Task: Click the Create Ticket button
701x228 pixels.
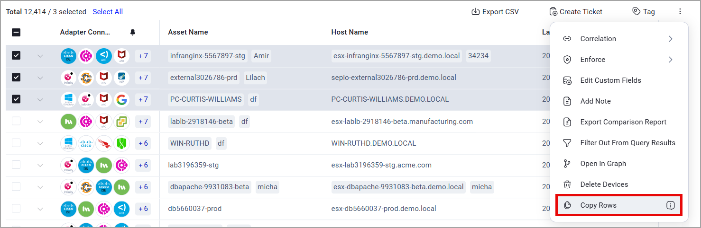Action: click(x=576, y=11)
